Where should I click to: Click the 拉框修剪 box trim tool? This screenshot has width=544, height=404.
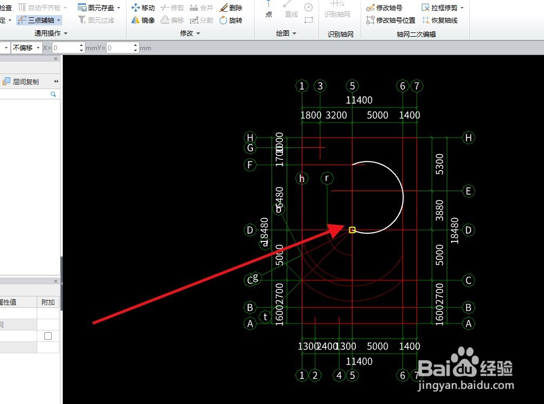440,7
